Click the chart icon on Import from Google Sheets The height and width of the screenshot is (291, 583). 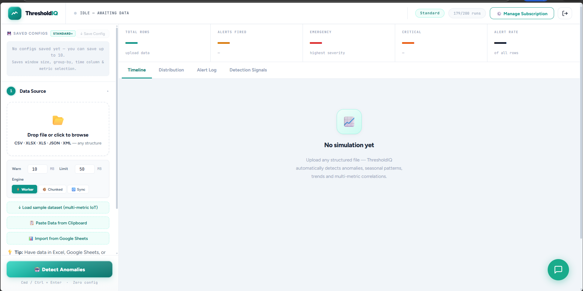(x=31, y=238)
